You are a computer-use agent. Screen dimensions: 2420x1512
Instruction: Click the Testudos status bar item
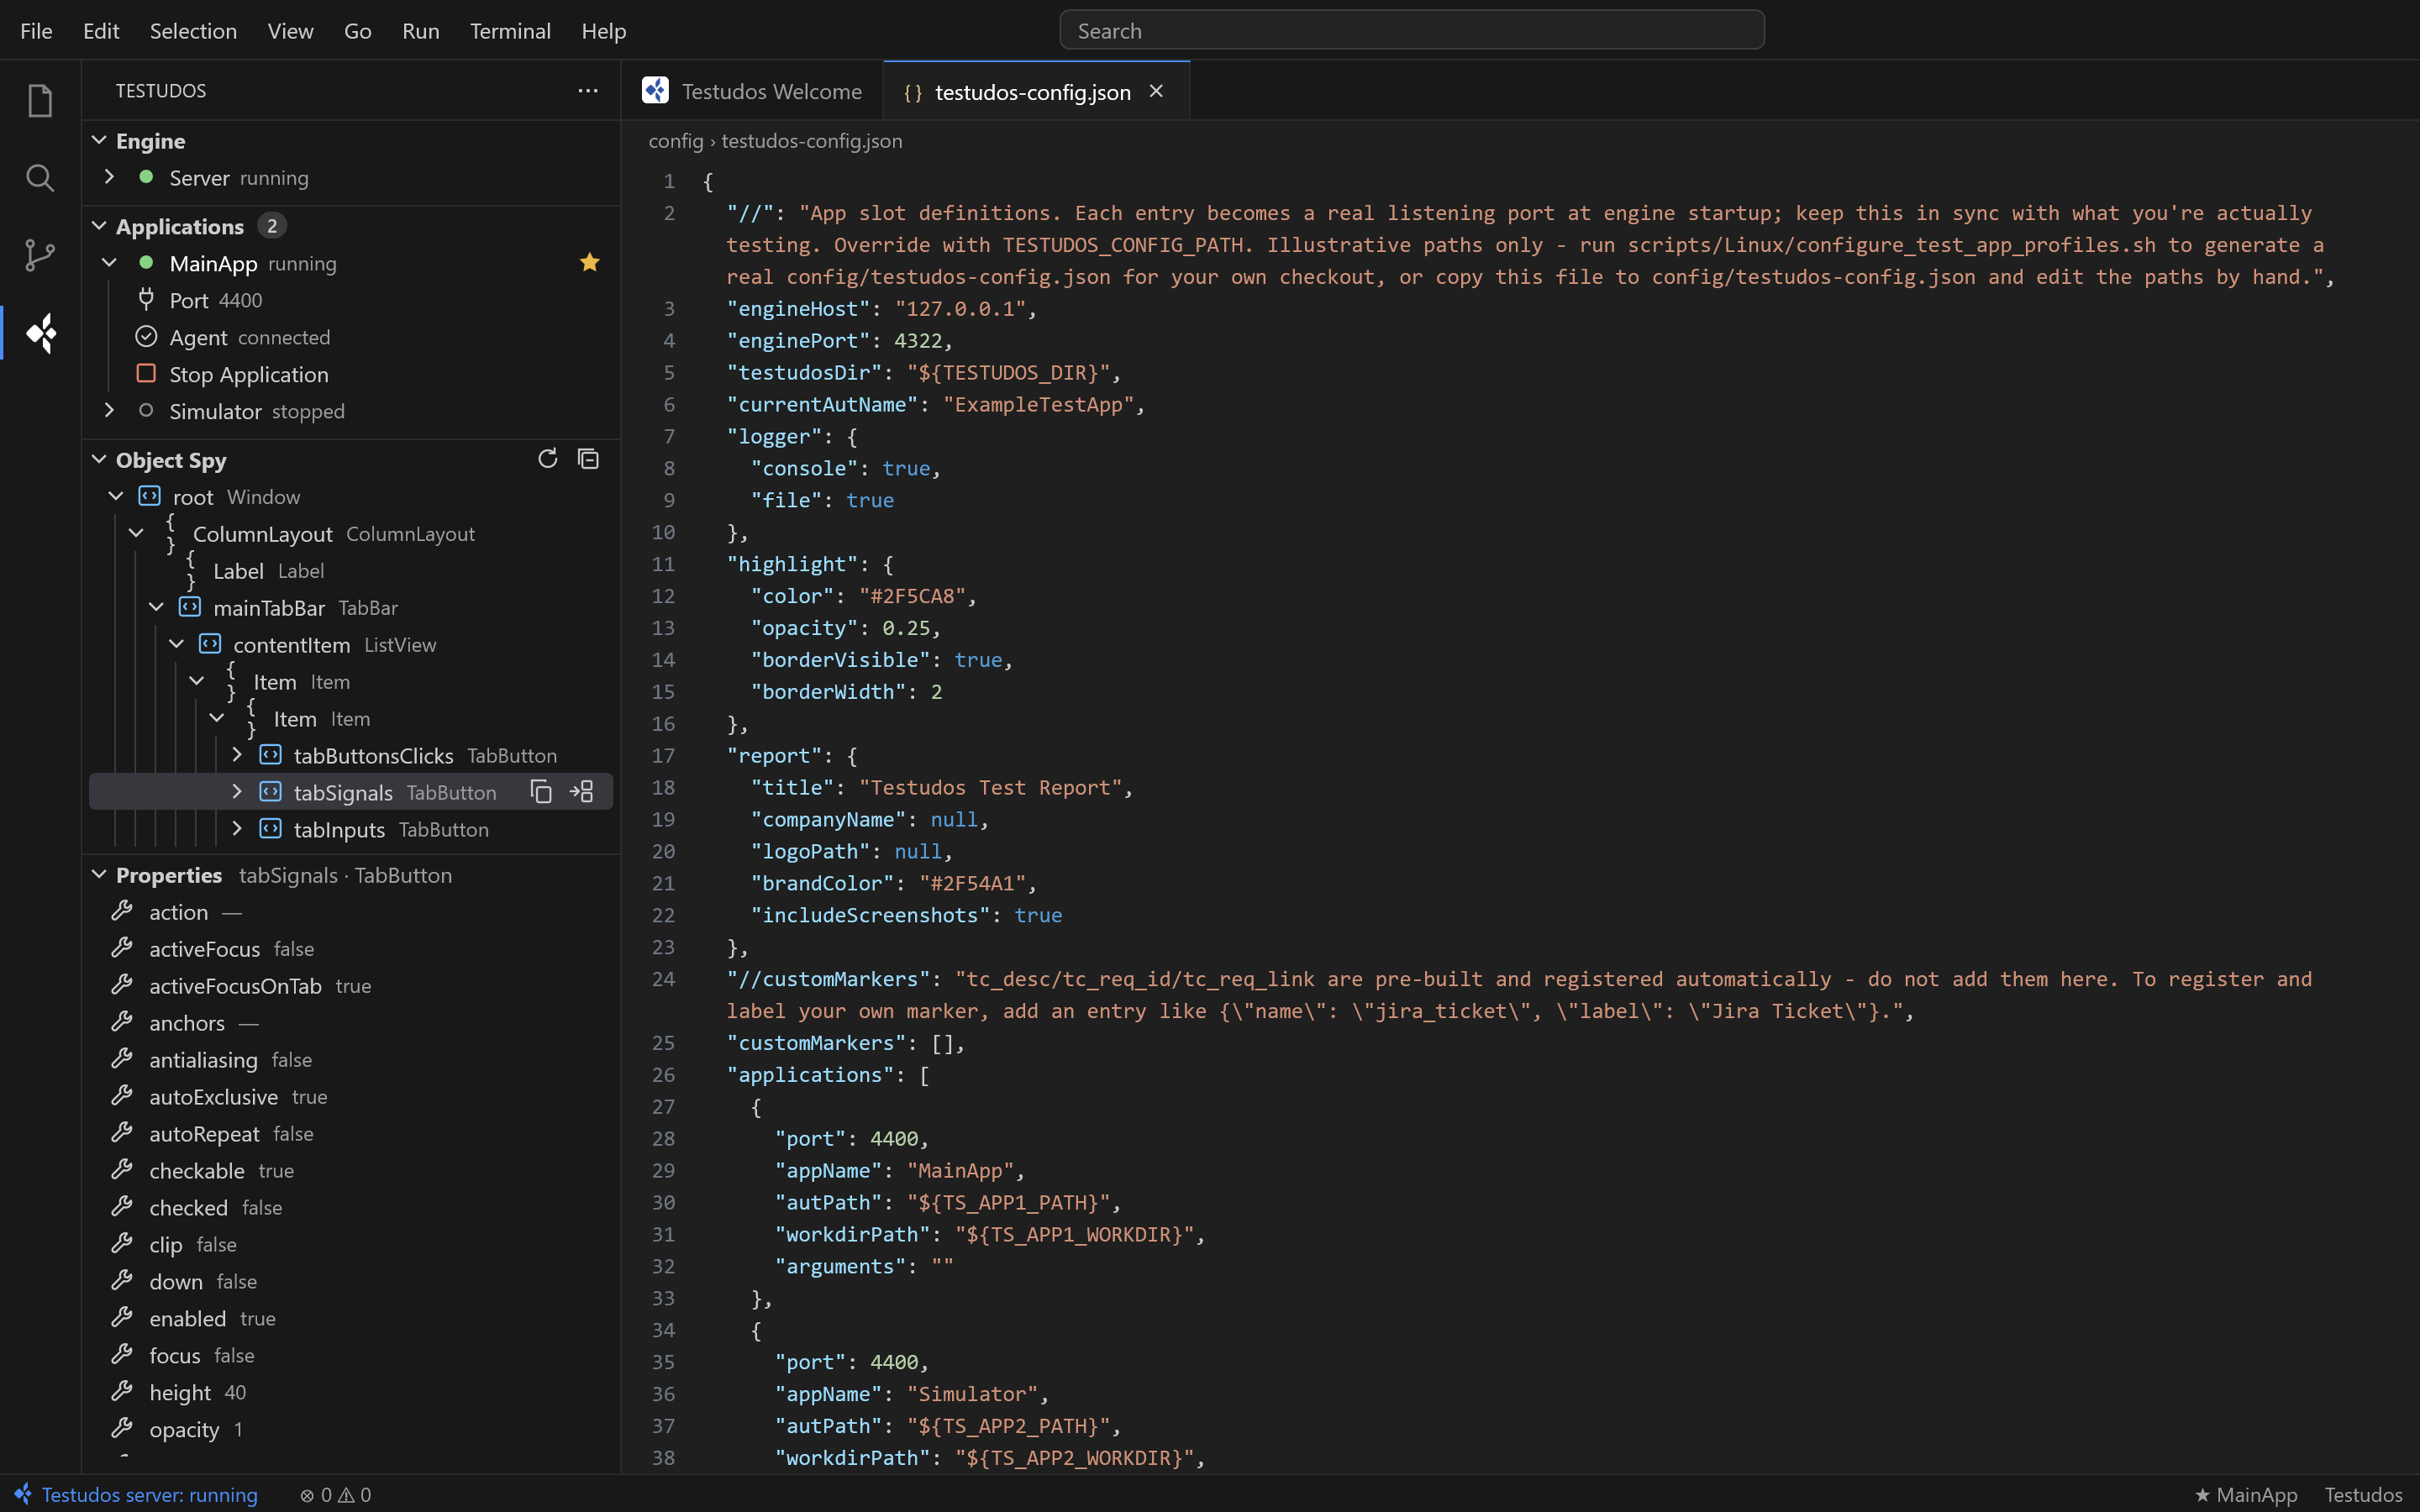tap(2363, 1494)
